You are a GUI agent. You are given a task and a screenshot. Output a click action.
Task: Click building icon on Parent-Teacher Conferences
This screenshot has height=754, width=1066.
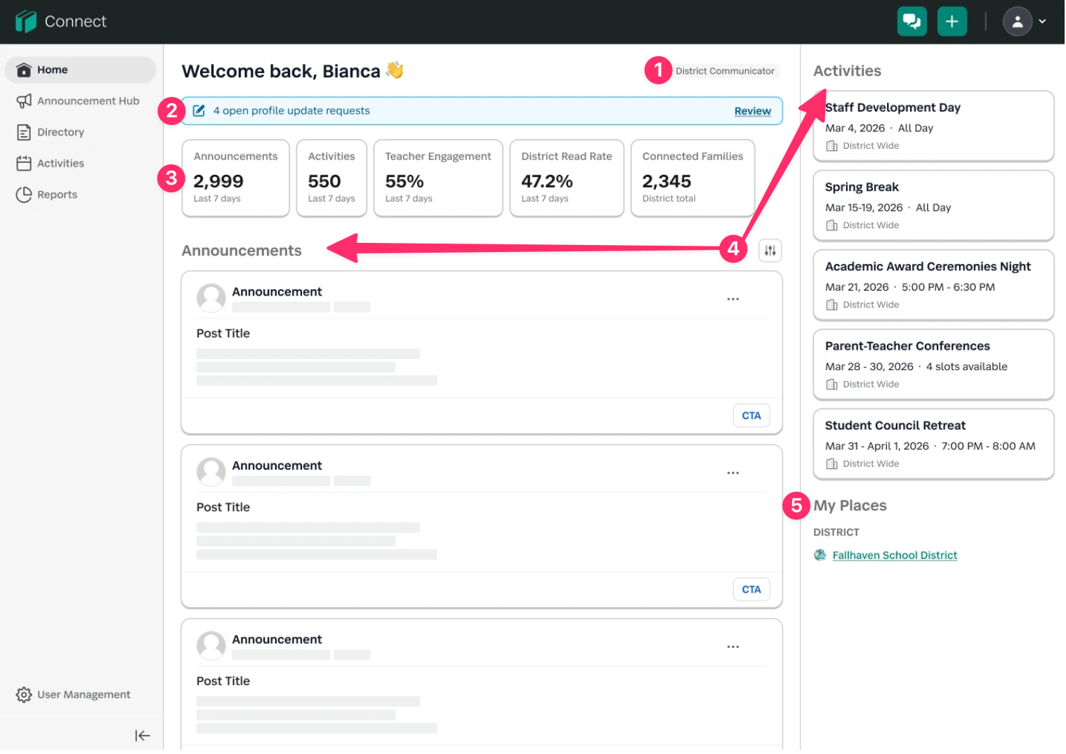pyautogui.click(x=832, y=385)
